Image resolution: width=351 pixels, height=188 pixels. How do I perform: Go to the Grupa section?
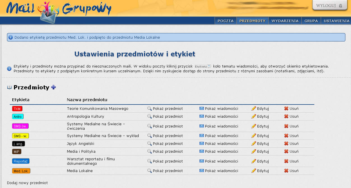click(311, 21)
